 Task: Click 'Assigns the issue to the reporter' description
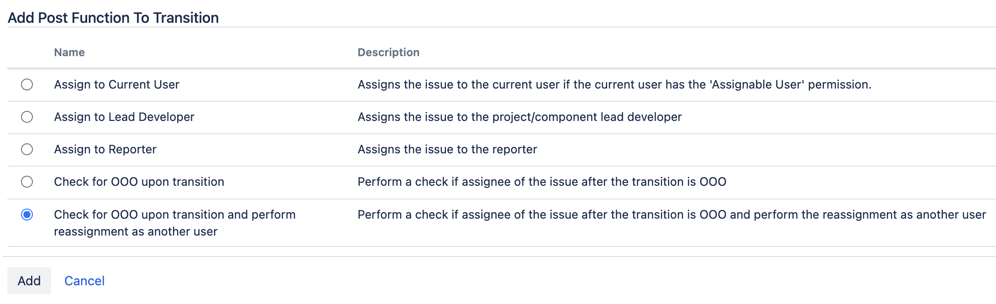coord(447,149)
